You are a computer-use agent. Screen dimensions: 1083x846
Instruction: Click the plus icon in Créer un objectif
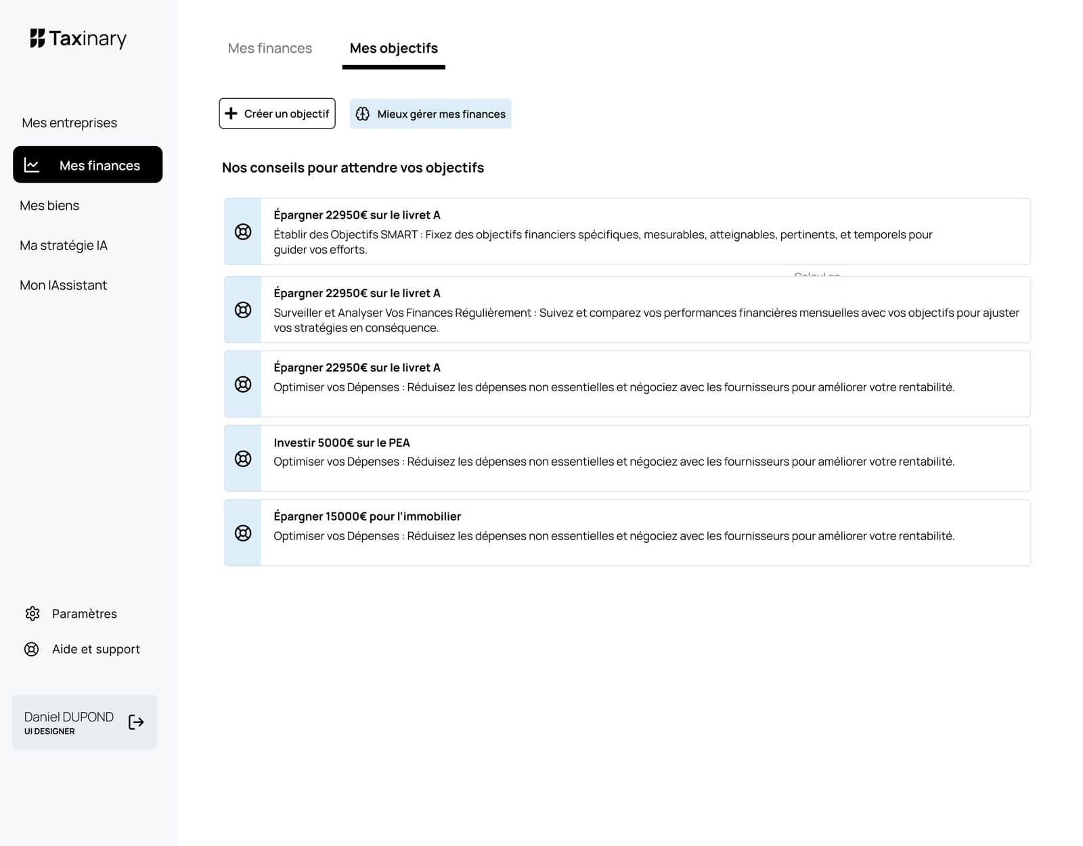(231, 114)
